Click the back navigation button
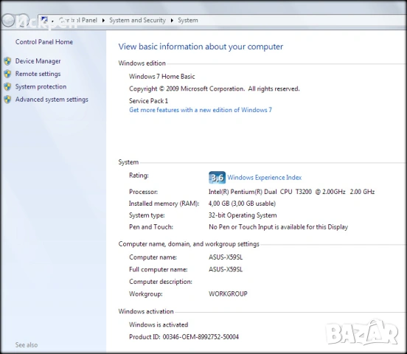 (x=8, y=20)
